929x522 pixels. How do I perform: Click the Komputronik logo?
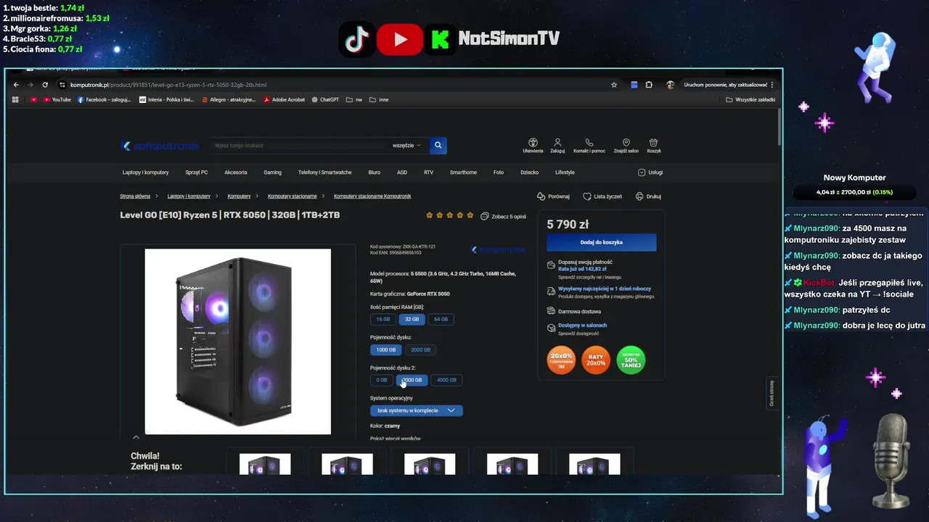160,146
